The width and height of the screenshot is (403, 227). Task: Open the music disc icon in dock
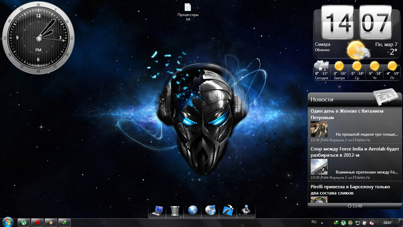(210, 210)
